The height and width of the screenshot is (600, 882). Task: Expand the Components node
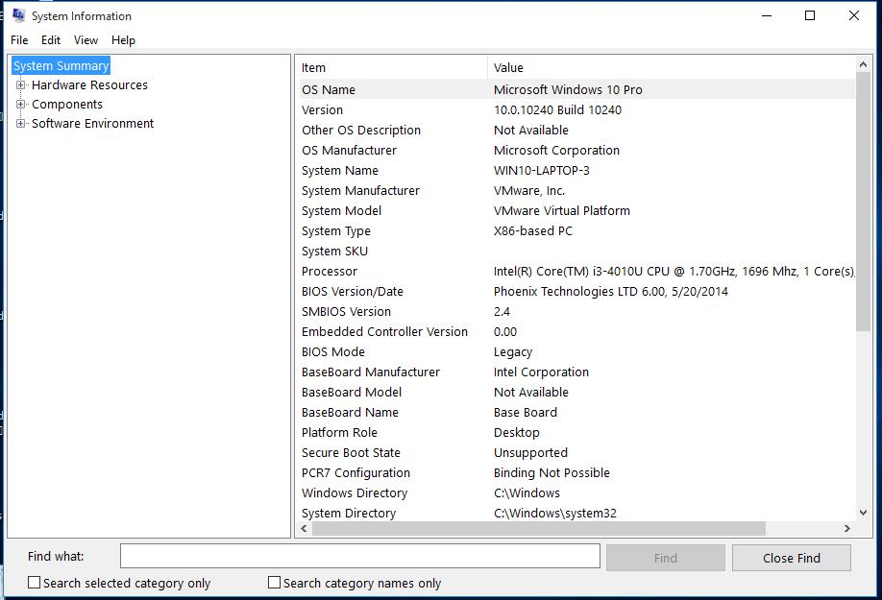[x=21, y=104]
